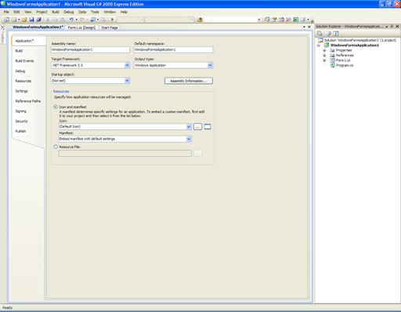401x312 pixels.
Task: Click the Paste toolbar icon
Action: click(62, 20)
